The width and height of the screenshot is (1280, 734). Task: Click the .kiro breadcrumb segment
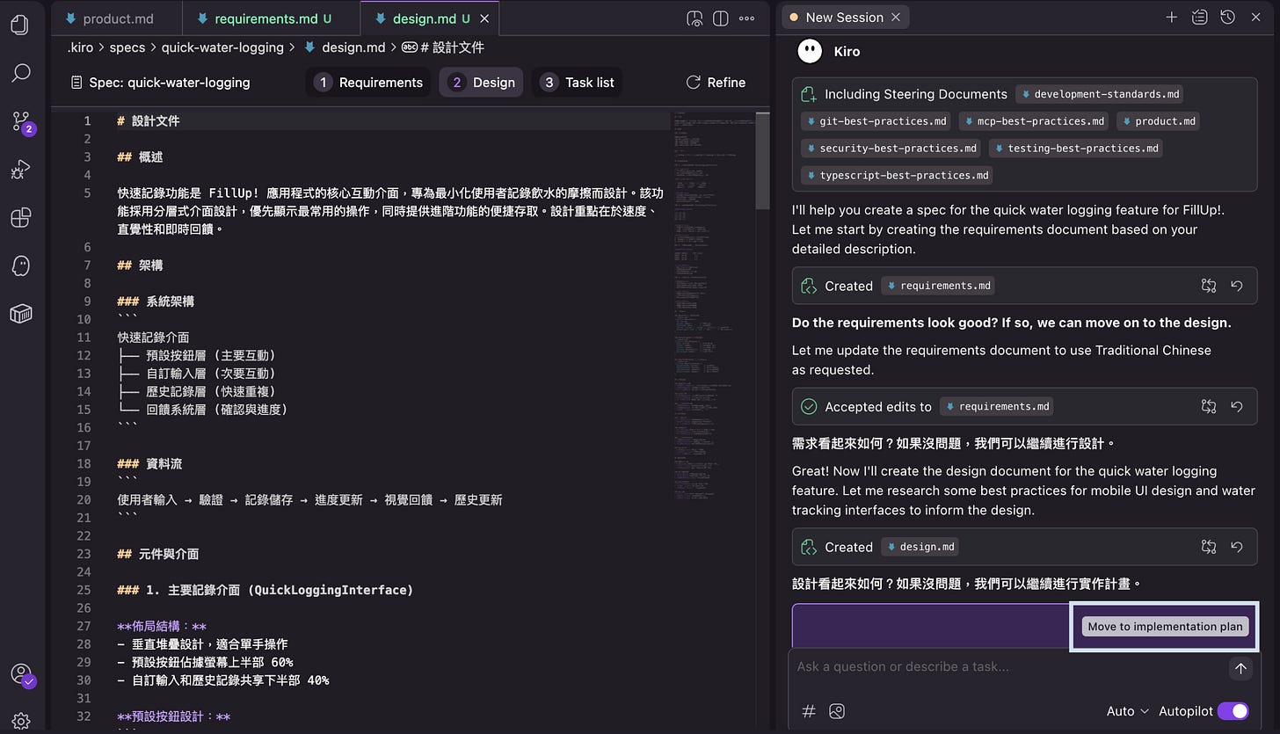click(x=80, y=47)
